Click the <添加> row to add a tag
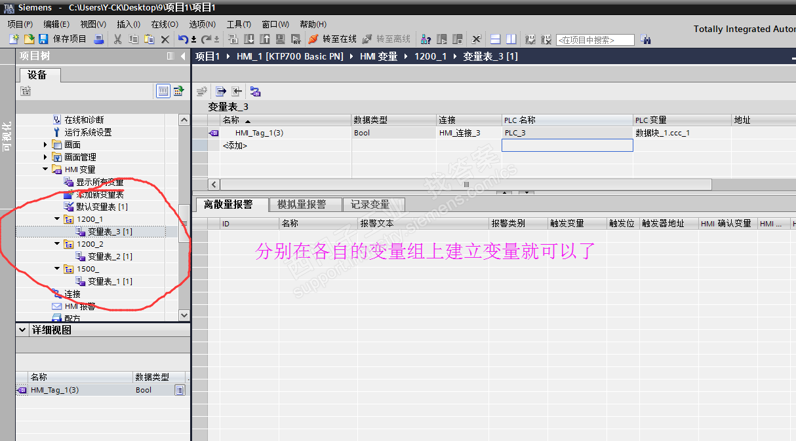796x441 pixels. 235,146
